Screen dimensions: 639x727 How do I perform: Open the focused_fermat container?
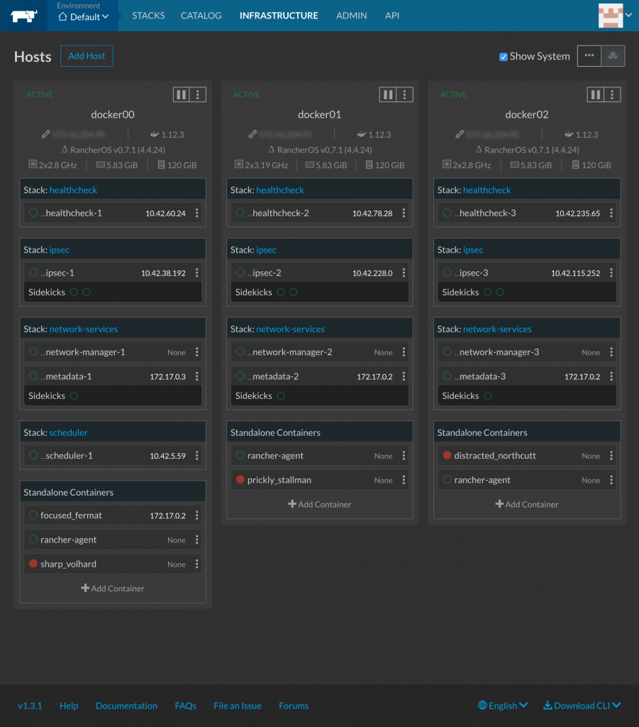(x=71, y=515)
